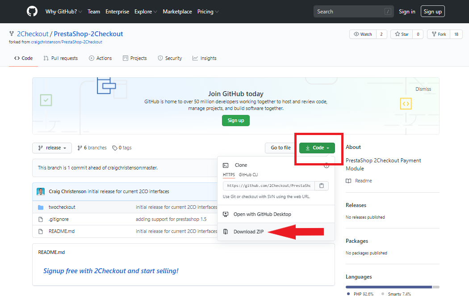Expand the Explore navigation menu
The image size is (469, 296).
click(146, 11)
